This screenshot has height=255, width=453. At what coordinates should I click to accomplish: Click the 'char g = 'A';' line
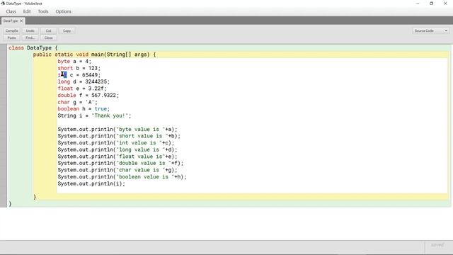coord(77,102)
